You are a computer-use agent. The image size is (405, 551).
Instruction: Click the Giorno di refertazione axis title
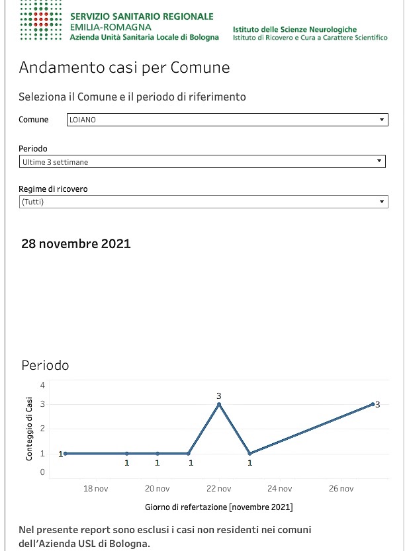pyautogui.click(x=218, y=507)
